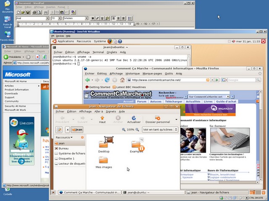Click the Haut up arrow in file browser
Image resolution: width=269 pixels, height=201 pixels.
click(102, 120)
